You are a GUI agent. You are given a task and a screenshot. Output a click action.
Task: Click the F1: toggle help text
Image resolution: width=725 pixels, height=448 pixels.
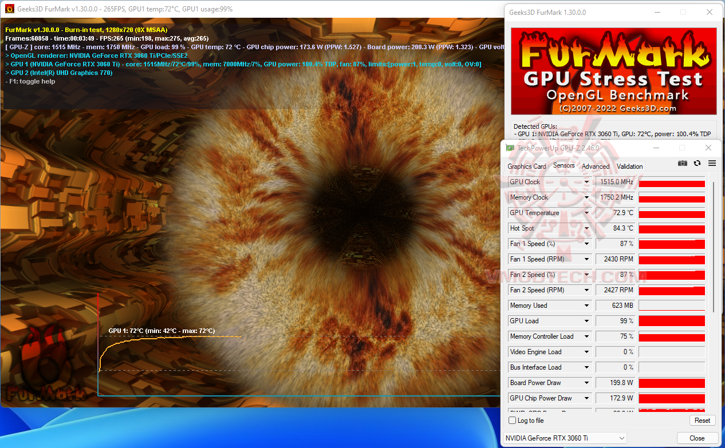[30, 81]
